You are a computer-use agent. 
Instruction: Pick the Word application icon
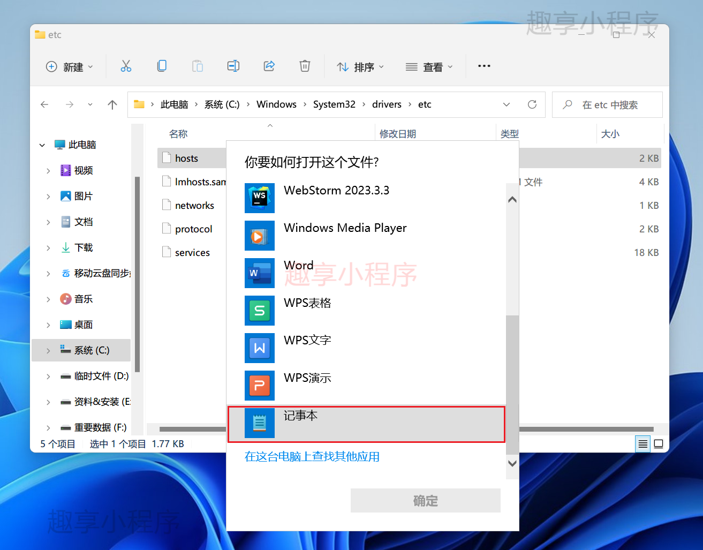tap(260, 273)
